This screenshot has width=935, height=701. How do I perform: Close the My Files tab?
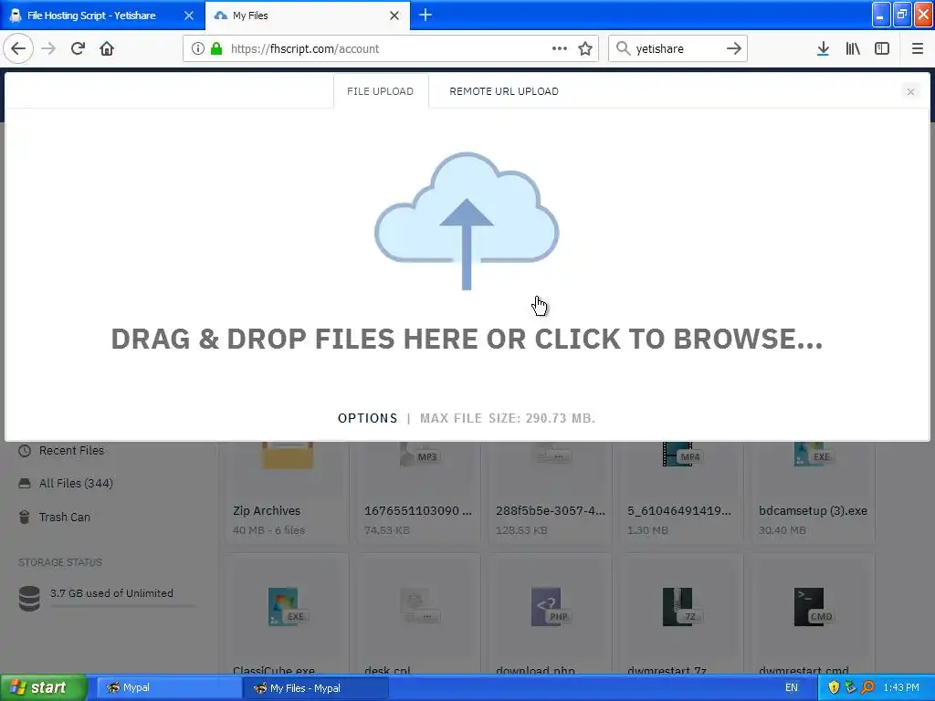pyautogui.click(x=394, y=16)
